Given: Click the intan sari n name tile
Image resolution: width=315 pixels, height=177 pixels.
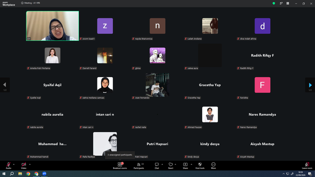Looking at the screenshot, I should click(x=105, y=115).
